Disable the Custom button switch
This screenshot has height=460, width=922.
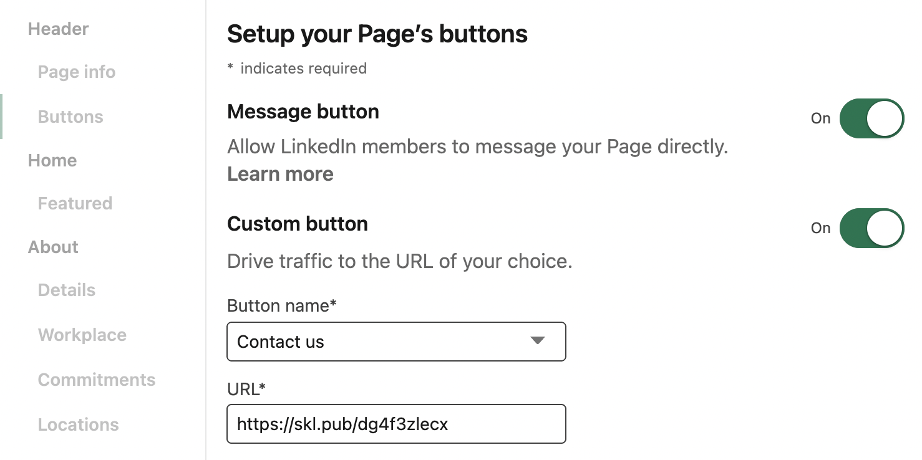click(x=871, y=228)
